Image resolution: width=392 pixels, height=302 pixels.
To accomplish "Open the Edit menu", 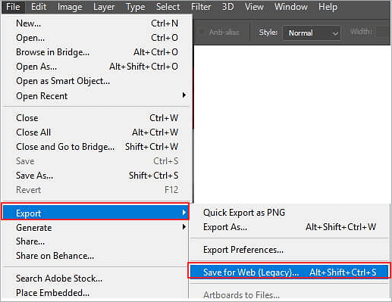I will 39,7.
